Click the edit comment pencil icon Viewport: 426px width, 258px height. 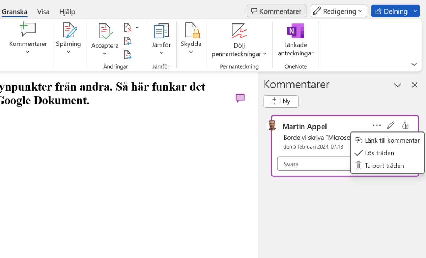tap(390, 125)
